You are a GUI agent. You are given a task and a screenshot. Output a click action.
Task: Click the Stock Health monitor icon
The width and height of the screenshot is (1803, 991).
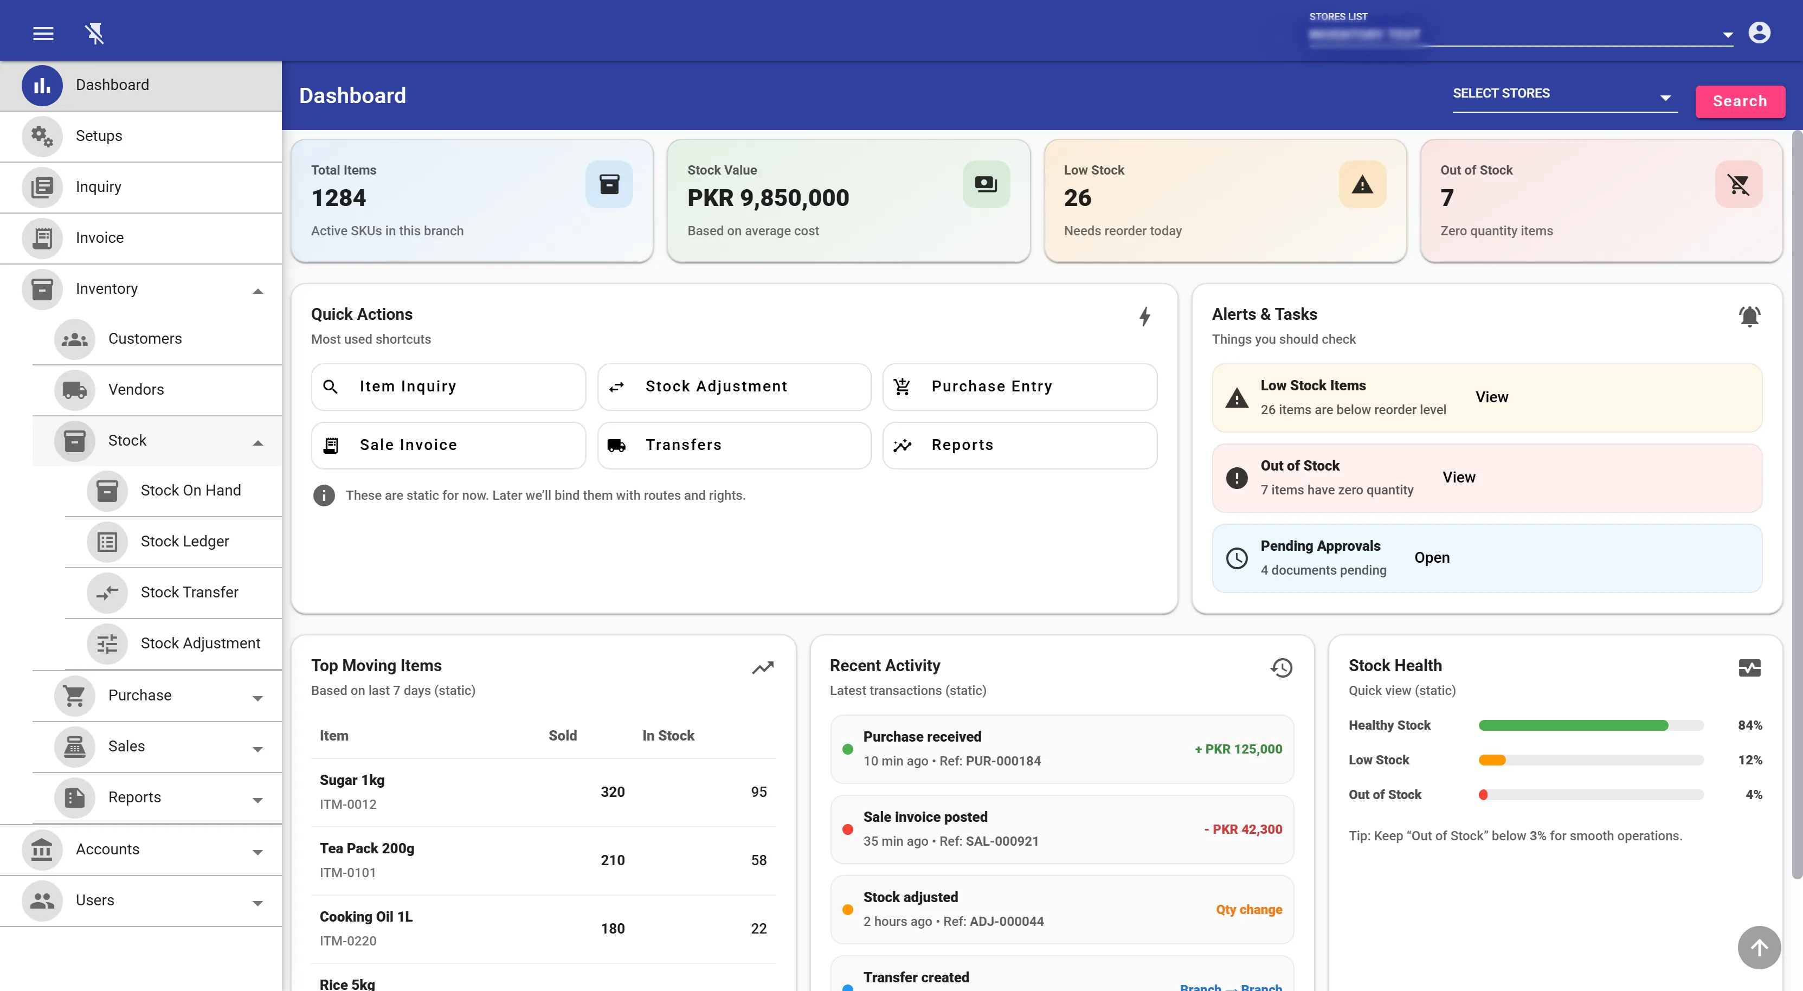[1749, 668]
